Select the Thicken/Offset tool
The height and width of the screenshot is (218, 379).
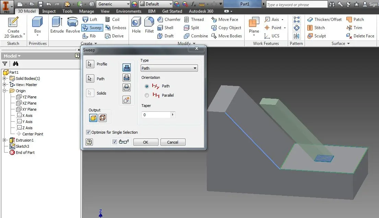click(324, 19)
